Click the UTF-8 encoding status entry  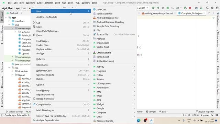click(196, 115)
